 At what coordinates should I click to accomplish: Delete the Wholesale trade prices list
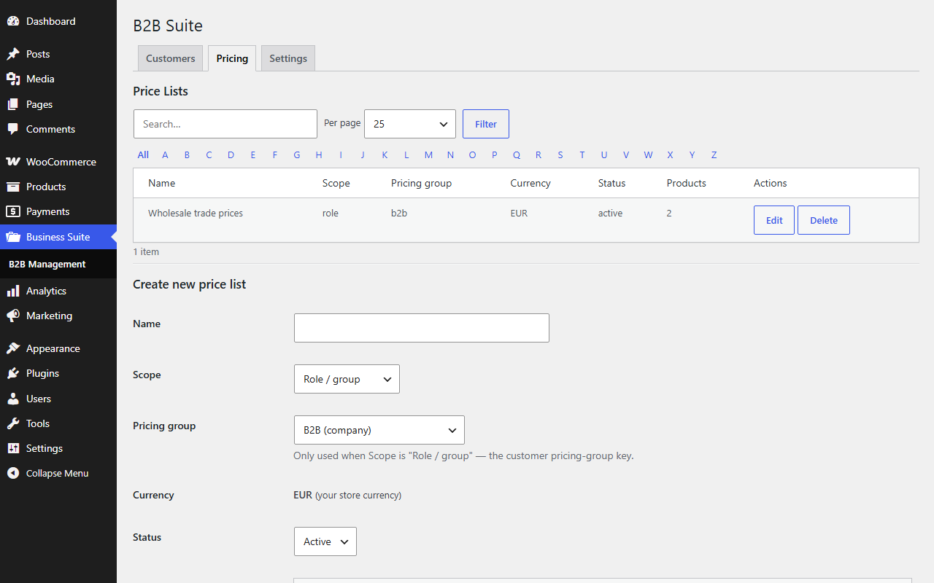pyautogui.click(x=824, y=220)
